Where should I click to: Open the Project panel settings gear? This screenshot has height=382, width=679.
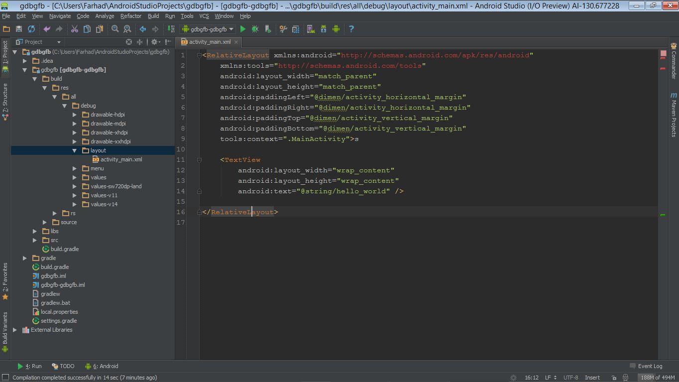pyautogui.click(x=155, y=42)
